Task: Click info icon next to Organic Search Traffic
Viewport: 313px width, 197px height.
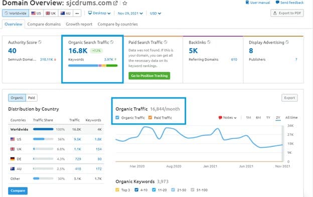Action: (x=112, y=42)
